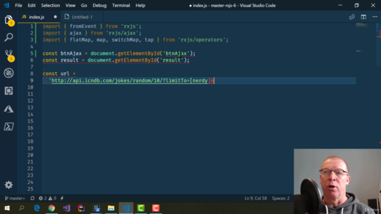Open the monitor-style taskbar app icon
Image resolution: width=381 pixels, height=214 pixels.
96,208
